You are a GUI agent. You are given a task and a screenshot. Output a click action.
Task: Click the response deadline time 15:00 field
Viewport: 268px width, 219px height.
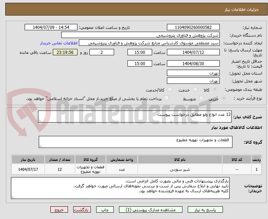pyautogui.click(x=140, y=52)
